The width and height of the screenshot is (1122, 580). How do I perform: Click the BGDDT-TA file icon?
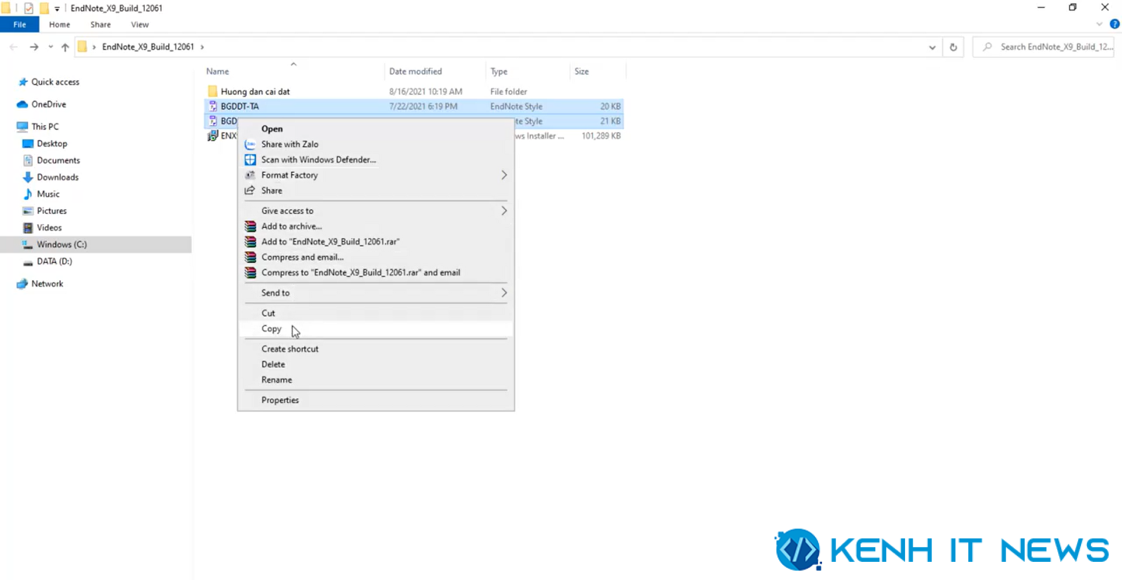(x=213, y=106)
